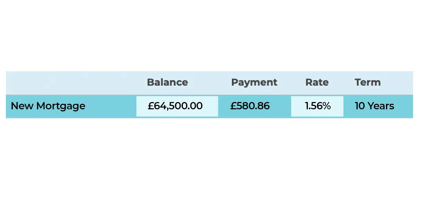Image resolution: width=421 pixels, height=211 pixels.
Task: Select the 10 Years term value
Action: [374, 106]
